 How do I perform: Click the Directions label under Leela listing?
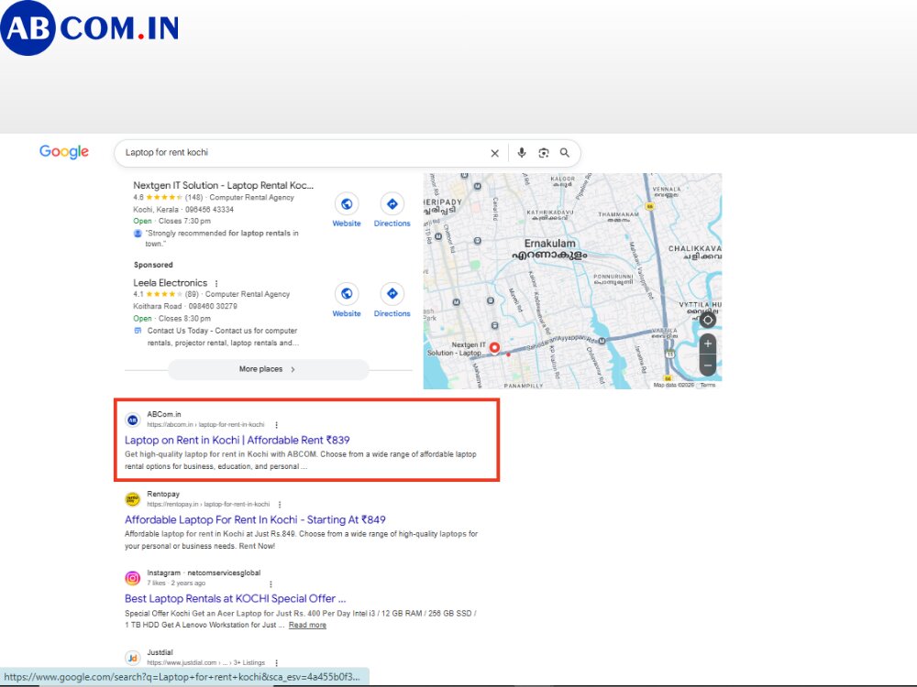[x=392, y=313]
